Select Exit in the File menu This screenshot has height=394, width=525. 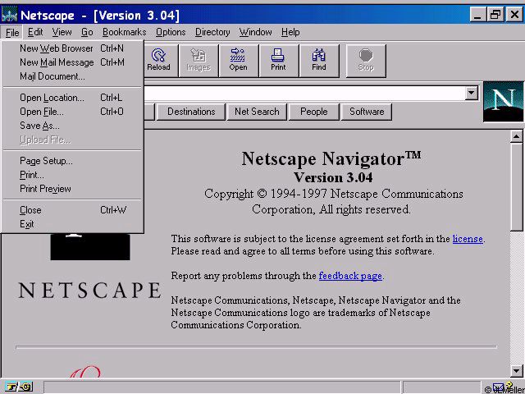(72, 224)
